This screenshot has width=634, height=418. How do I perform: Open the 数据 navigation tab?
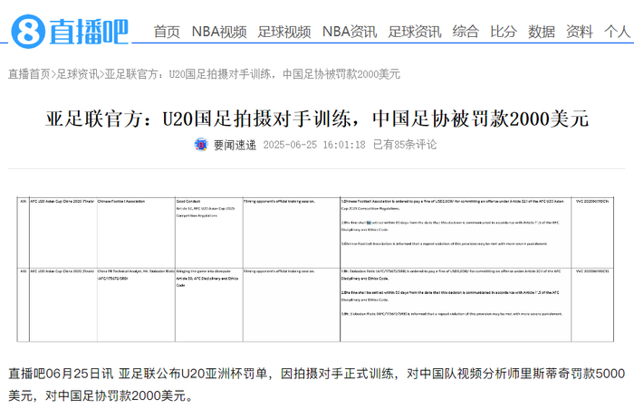(542, 32)
